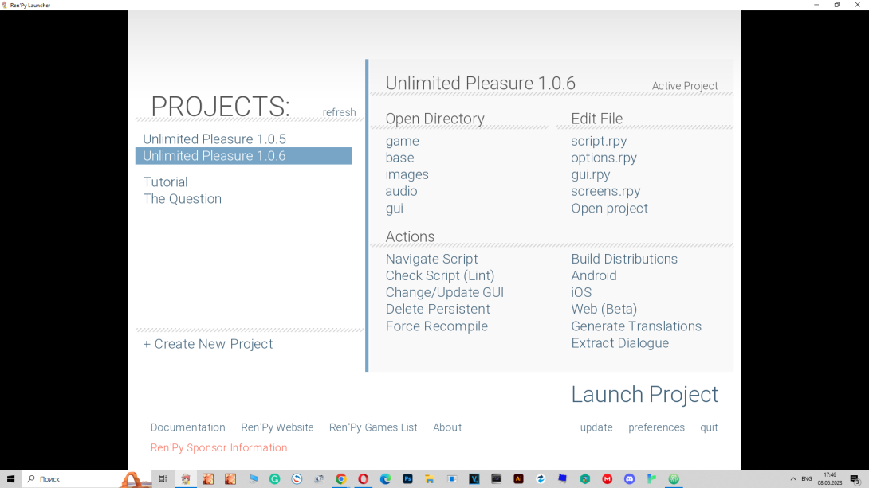Visit the Ren'Py Website link

coord(277,427)
